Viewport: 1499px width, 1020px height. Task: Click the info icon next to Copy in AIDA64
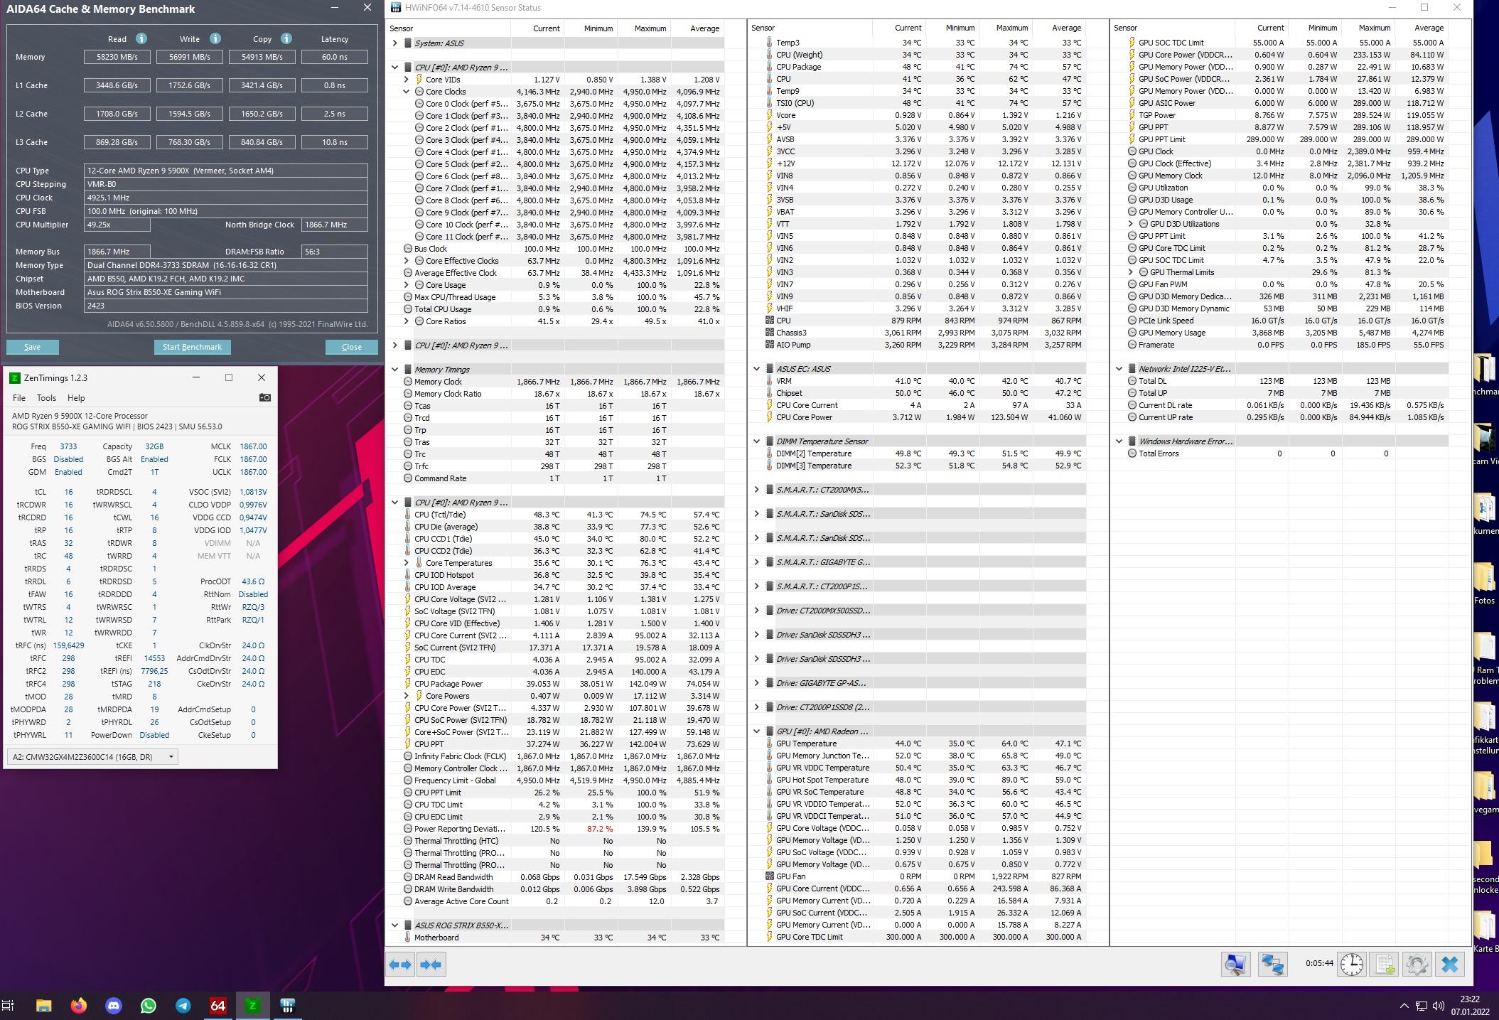pyautogui.click(x=286, y=38)
